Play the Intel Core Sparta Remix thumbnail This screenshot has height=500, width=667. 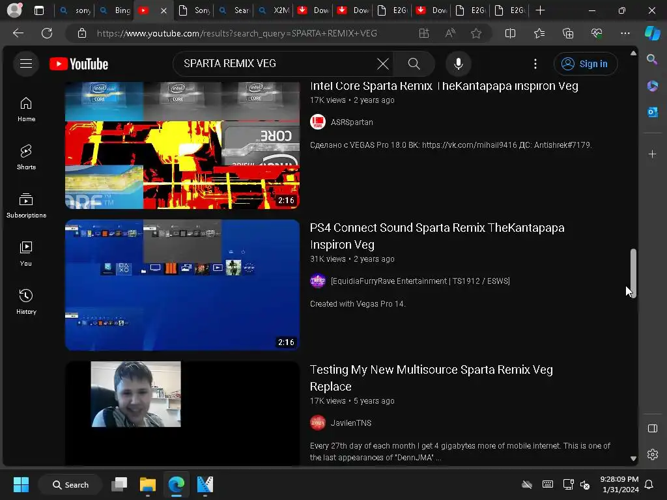[182, 145]
